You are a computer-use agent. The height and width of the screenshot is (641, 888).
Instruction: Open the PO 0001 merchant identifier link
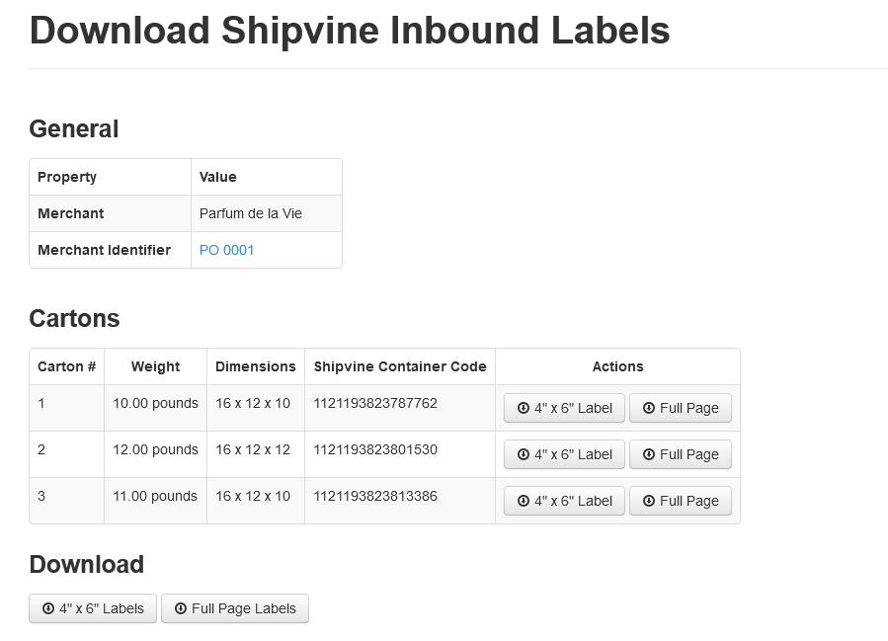pos(226,250)
